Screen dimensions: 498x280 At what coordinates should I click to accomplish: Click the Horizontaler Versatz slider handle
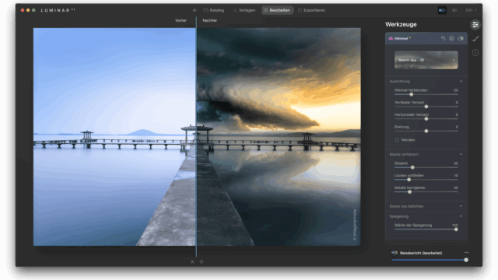[x=426, y=119]
